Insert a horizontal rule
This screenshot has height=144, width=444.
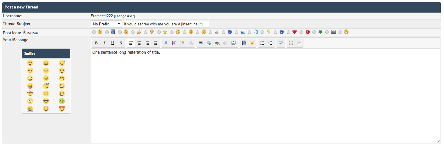coord(201,43)
